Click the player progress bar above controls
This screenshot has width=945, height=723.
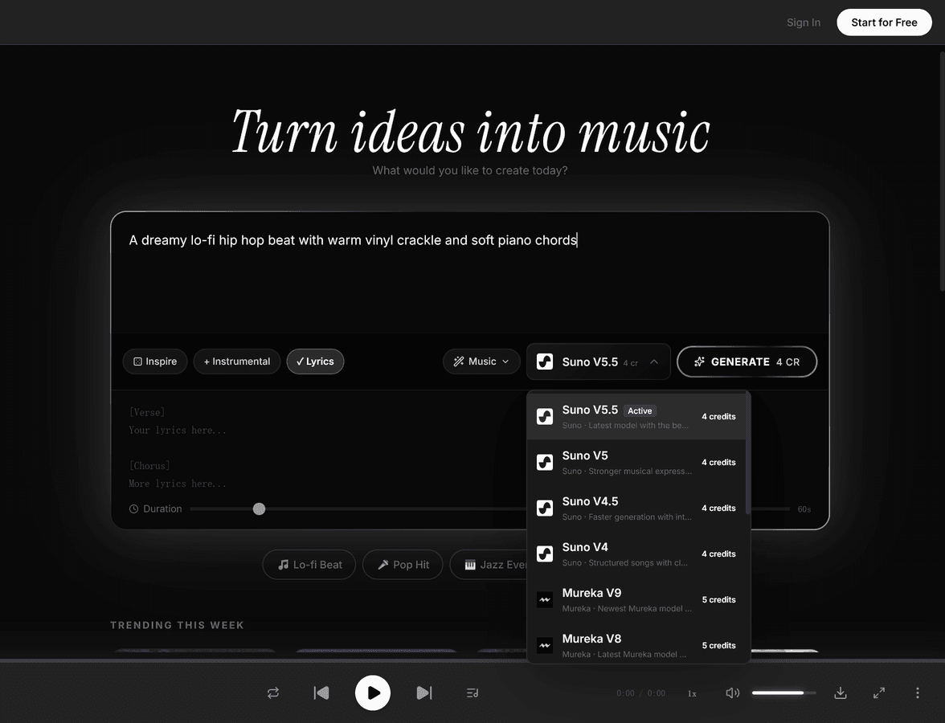[472, 660]
